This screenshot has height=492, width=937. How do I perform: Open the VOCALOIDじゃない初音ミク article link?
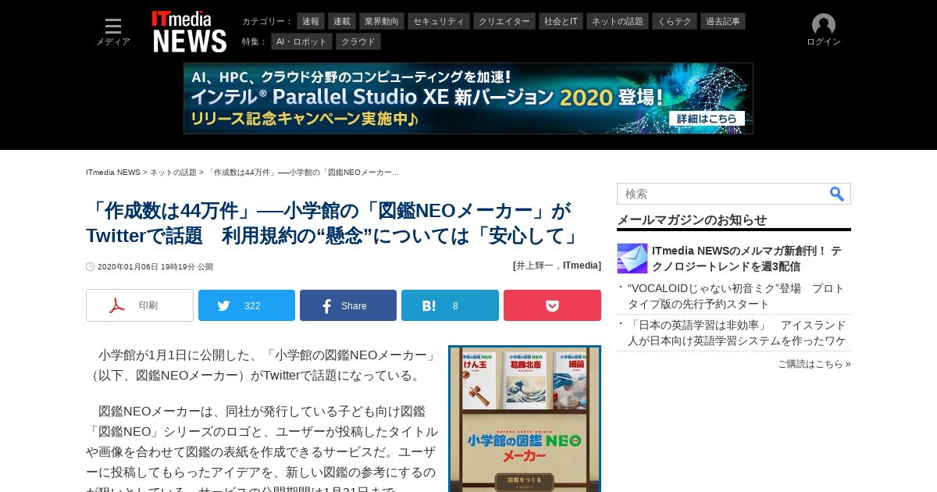736,296
